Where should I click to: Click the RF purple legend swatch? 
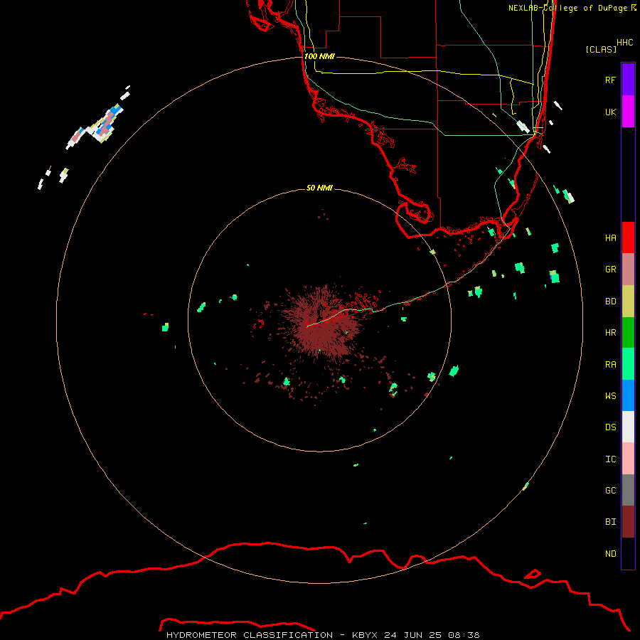click(628, 80)
